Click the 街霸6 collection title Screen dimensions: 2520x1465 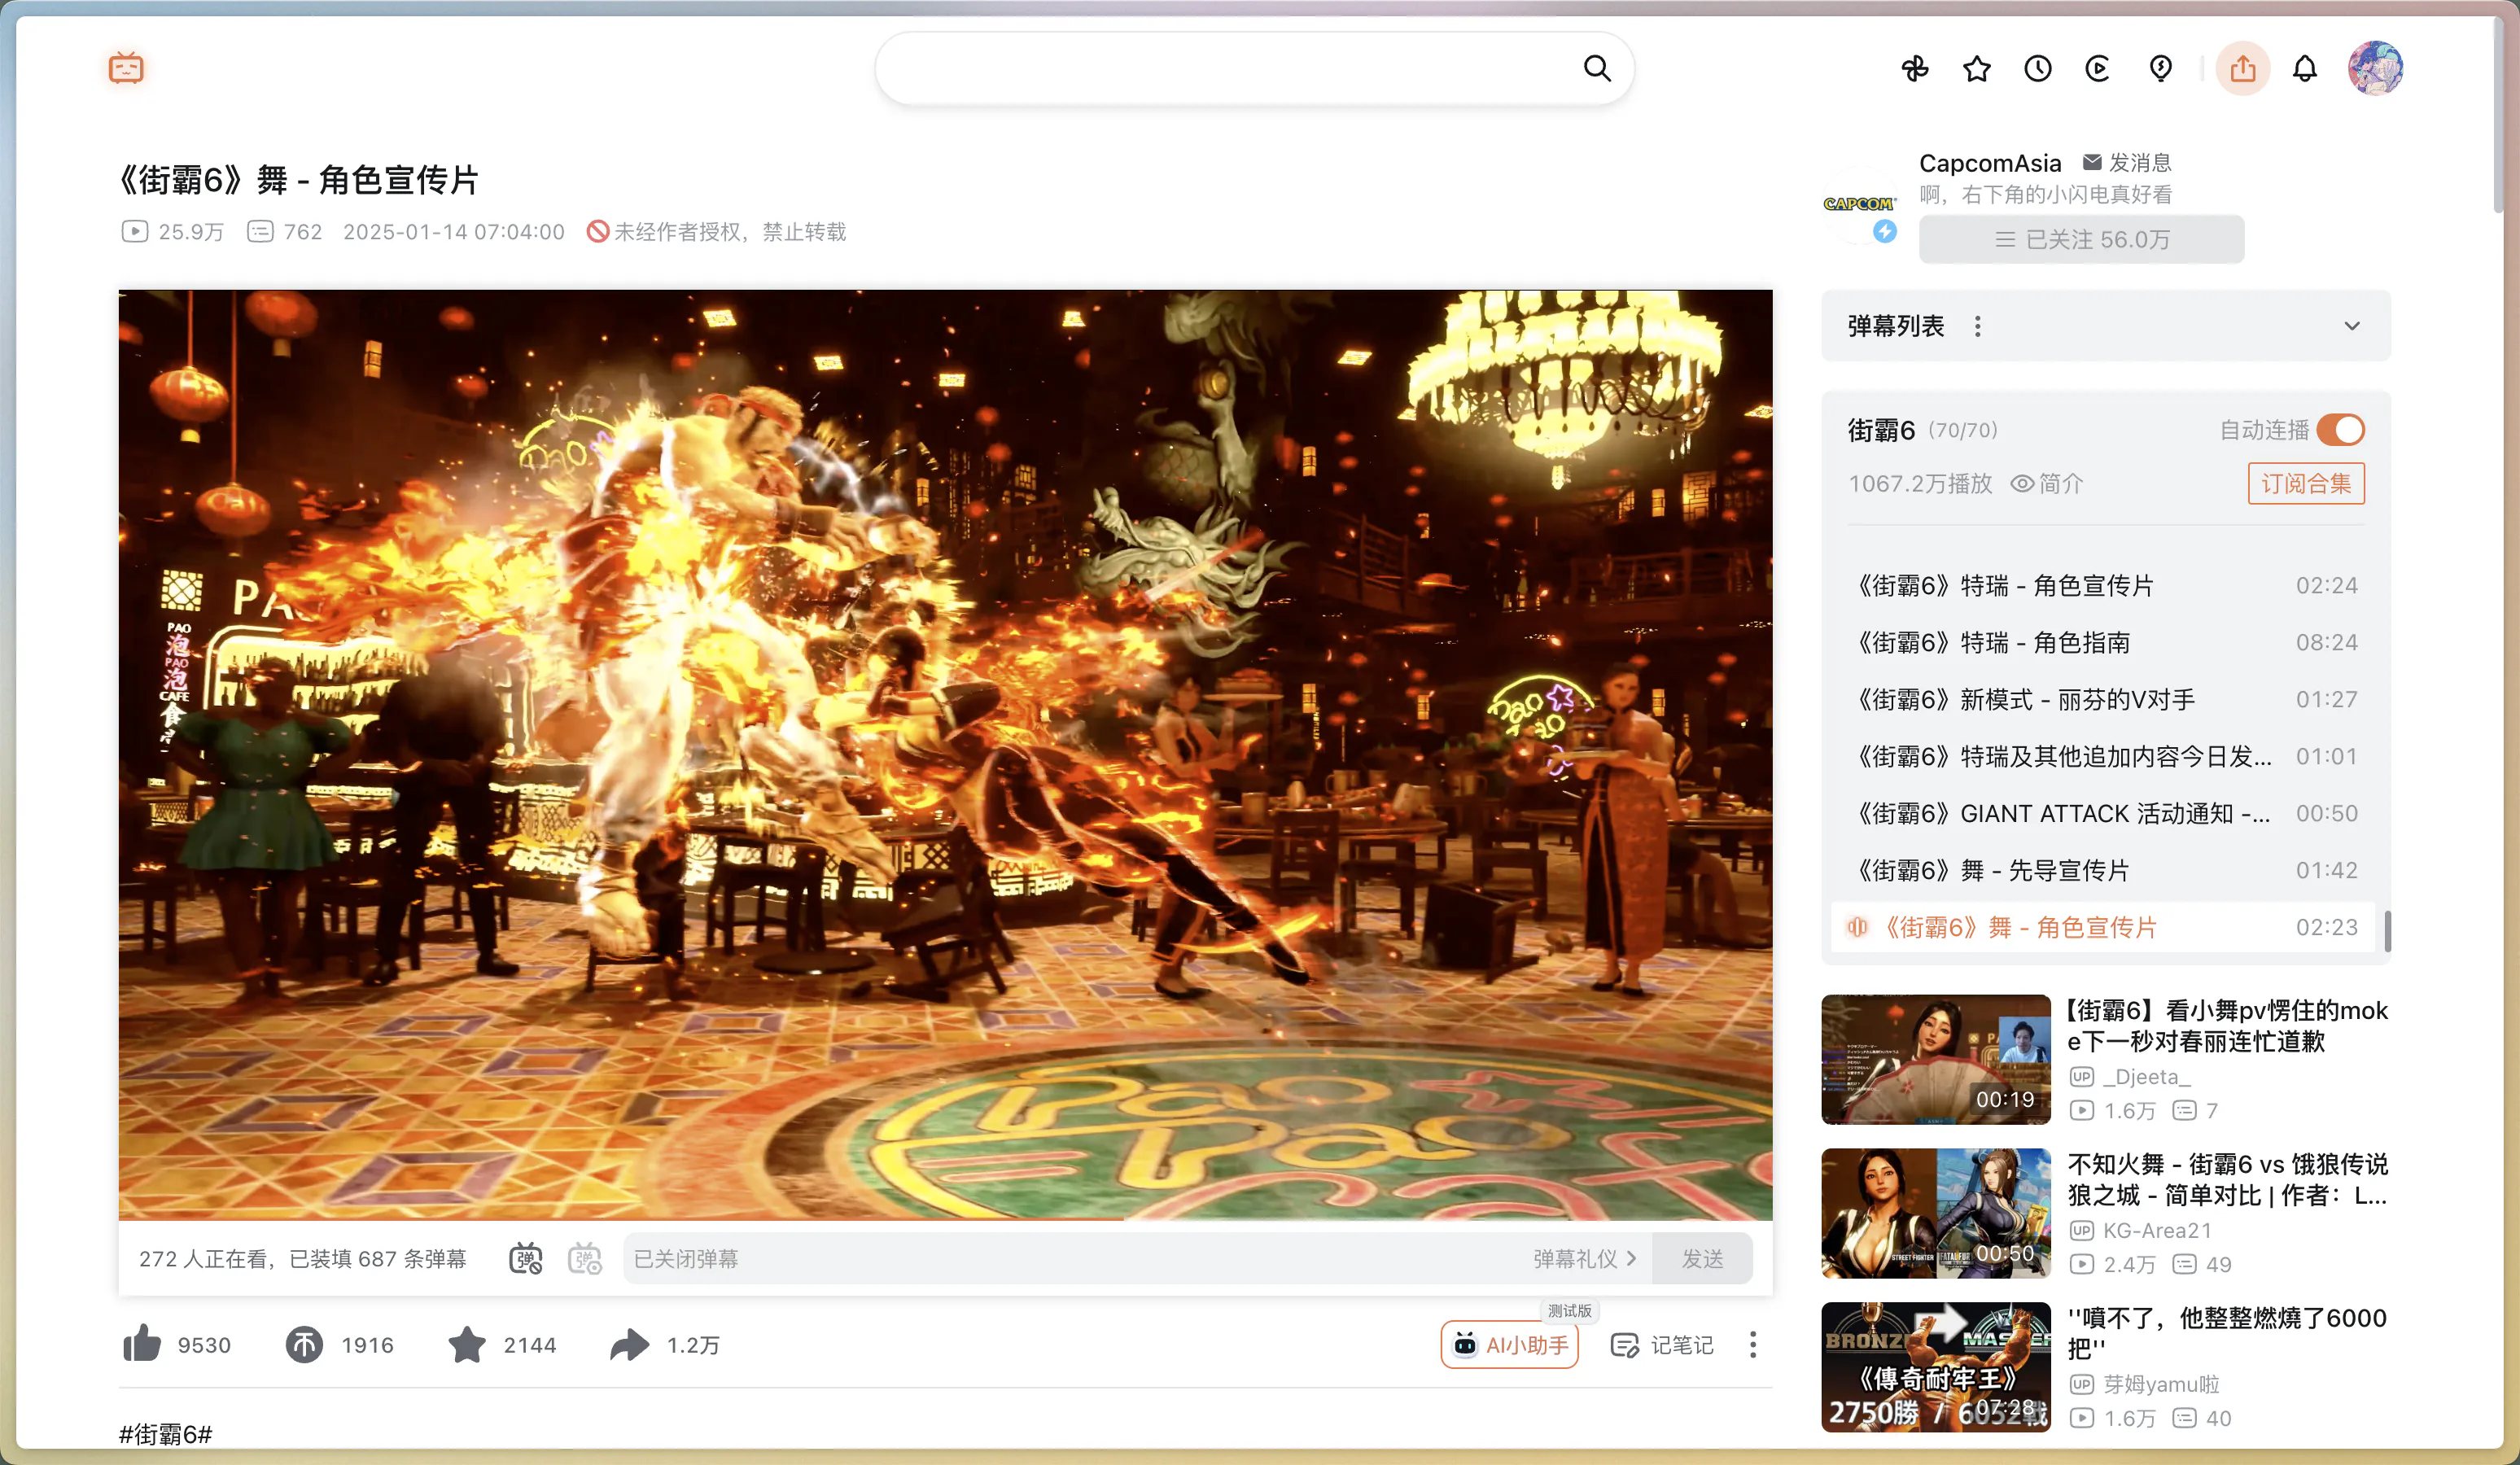[1881, 430]
